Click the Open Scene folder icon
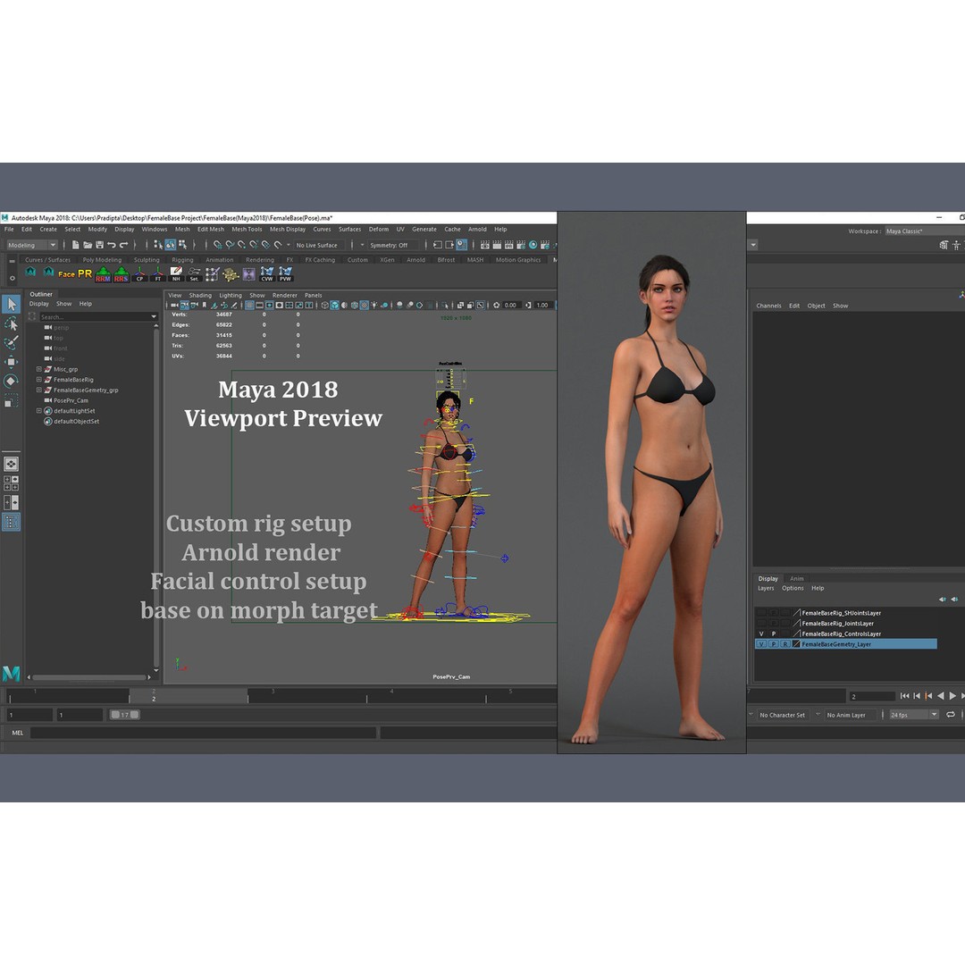 (88, 245)
